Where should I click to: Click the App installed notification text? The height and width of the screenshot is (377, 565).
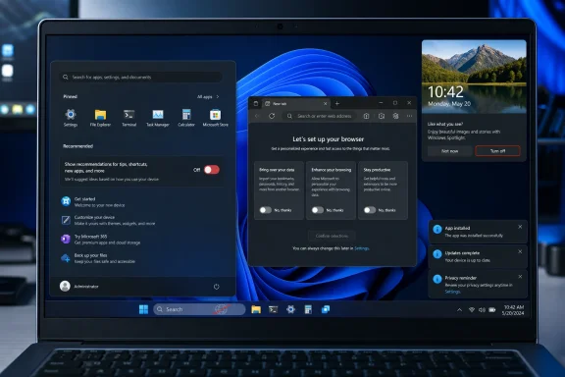pos(474,232)
